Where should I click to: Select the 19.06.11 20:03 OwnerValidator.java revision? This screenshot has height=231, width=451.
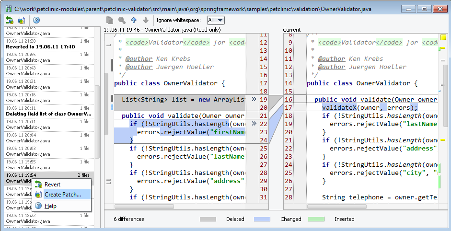[49, 151]
